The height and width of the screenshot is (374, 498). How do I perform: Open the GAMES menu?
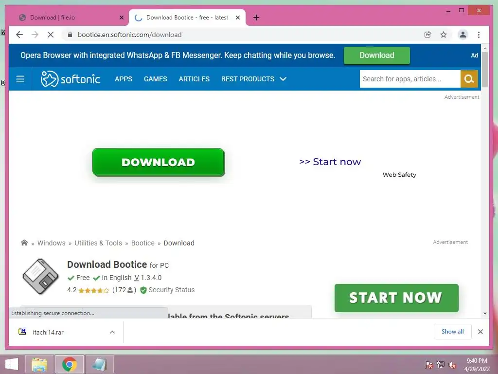(x=155, y=79)
